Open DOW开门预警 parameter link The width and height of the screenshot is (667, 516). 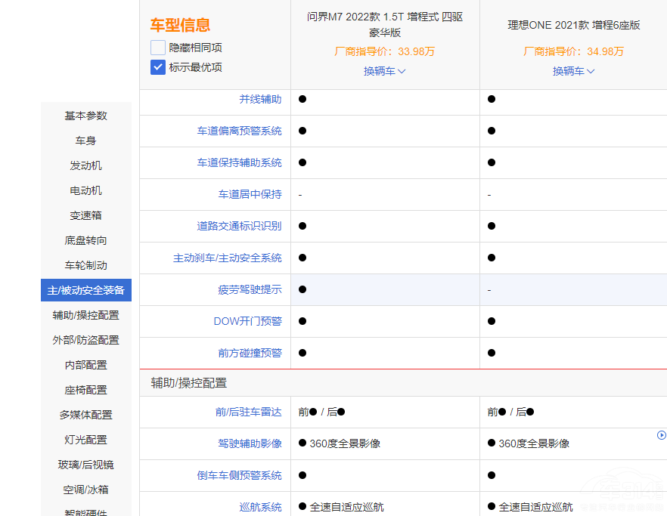pyautogui.click(x=247, y=321)
